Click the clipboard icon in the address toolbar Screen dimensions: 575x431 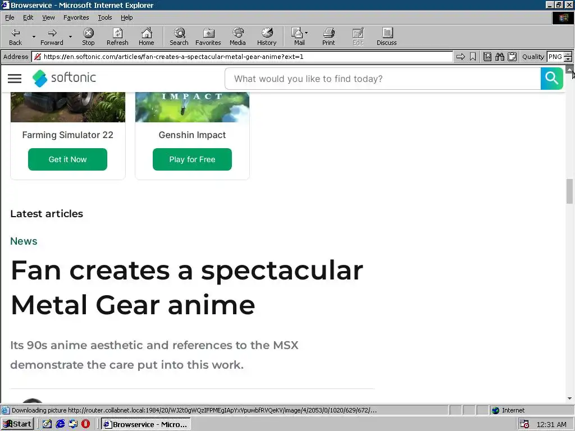point(512,57)
